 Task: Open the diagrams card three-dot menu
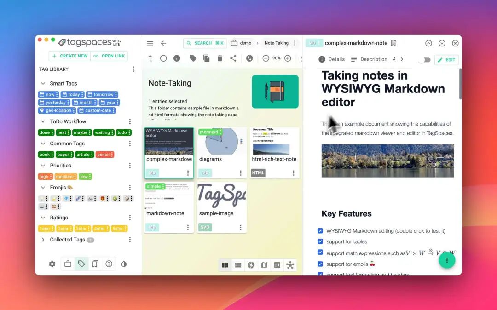[241, 173]
